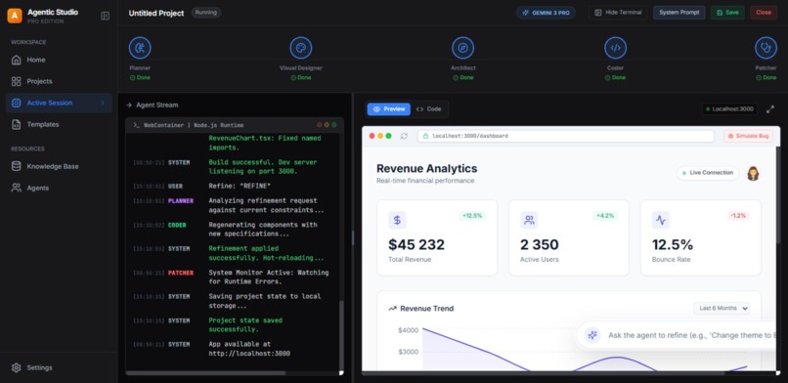Image resolution: width=788 pixels, height=383 pixels.
Task: Switch to the Preview tab
Action: tap(388, 108)
